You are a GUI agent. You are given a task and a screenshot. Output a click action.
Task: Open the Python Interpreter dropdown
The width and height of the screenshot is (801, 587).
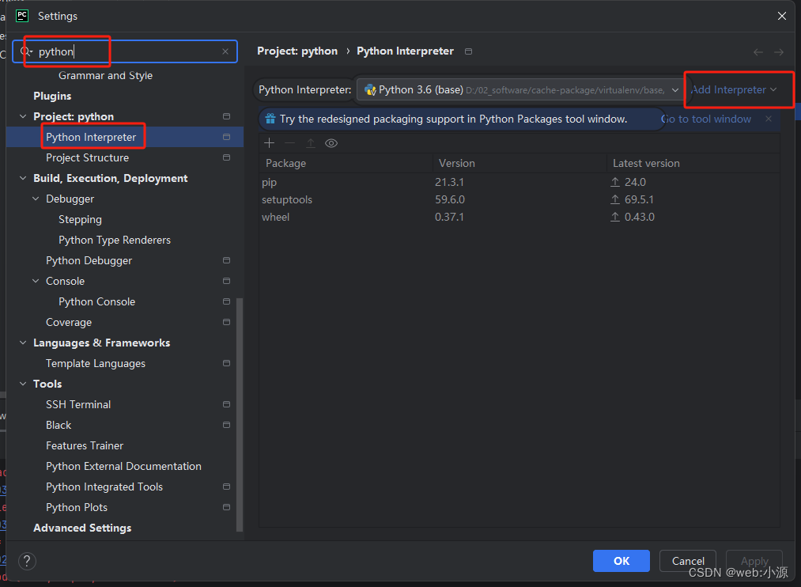(520, 90)
